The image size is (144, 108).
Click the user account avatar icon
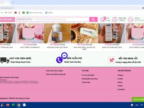[x=115, y=19]
